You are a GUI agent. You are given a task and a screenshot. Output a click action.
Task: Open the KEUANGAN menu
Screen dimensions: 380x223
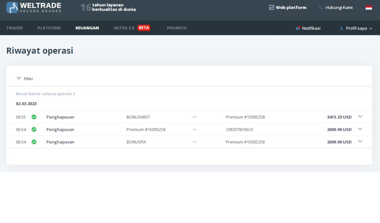[x=87, y=28]
